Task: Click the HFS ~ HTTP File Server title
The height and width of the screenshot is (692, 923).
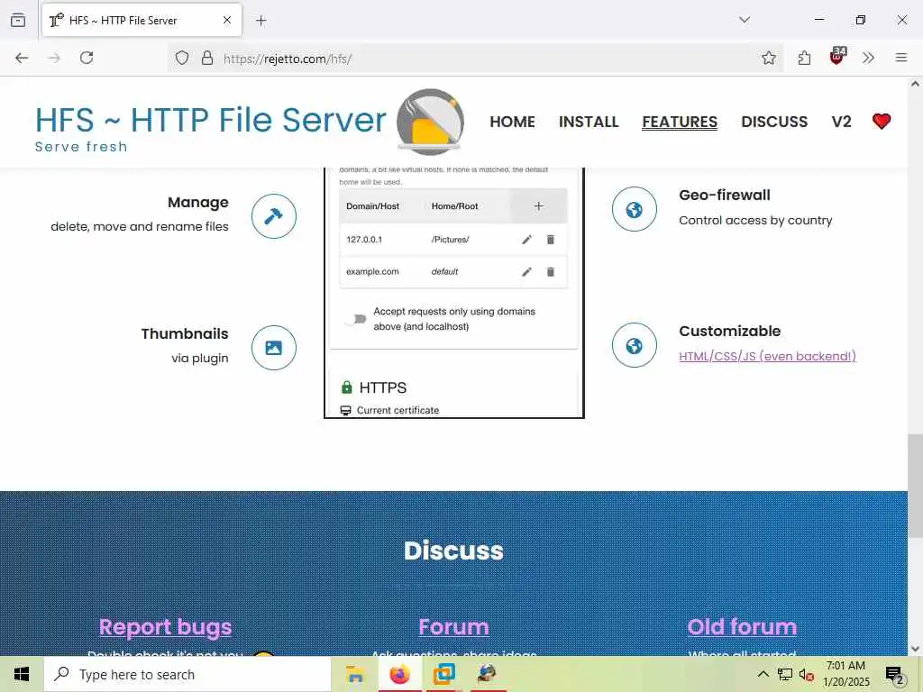Action: coord(211,120)
